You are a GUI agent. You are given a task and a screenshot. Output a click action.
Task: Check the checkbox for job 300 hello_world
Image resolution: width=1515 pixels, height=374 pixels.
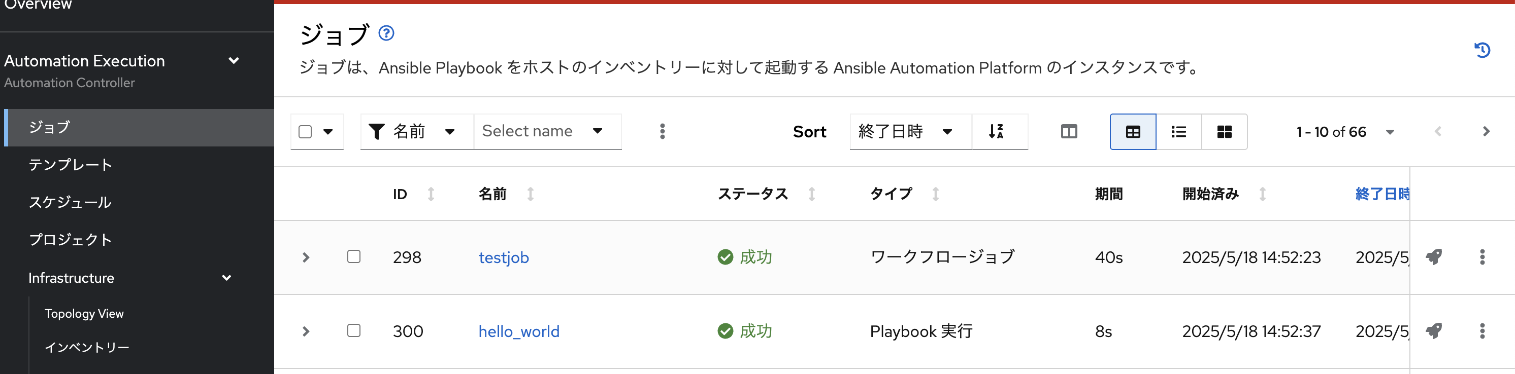[x=353, y=330]
